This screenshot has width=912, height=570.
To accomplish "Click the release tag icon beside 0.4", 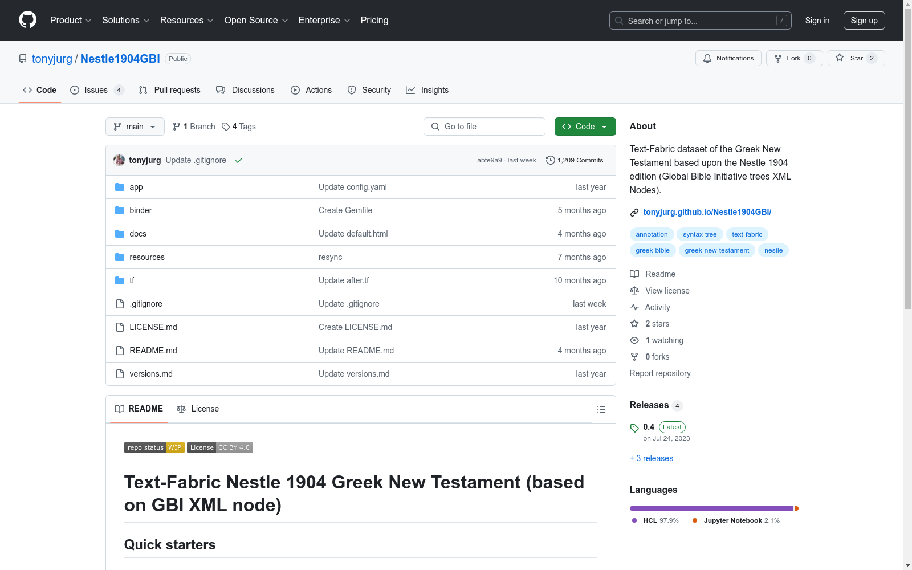I will click(634, 427).
